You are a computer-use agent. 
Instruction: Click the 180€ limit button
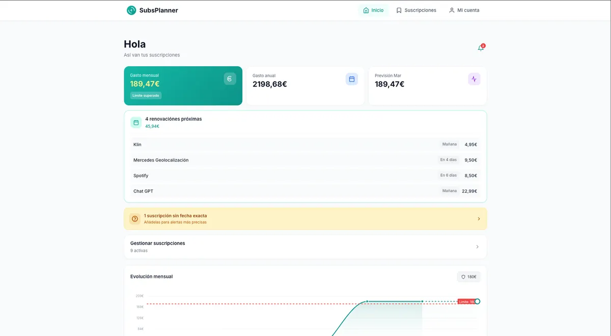pos(468,277)
